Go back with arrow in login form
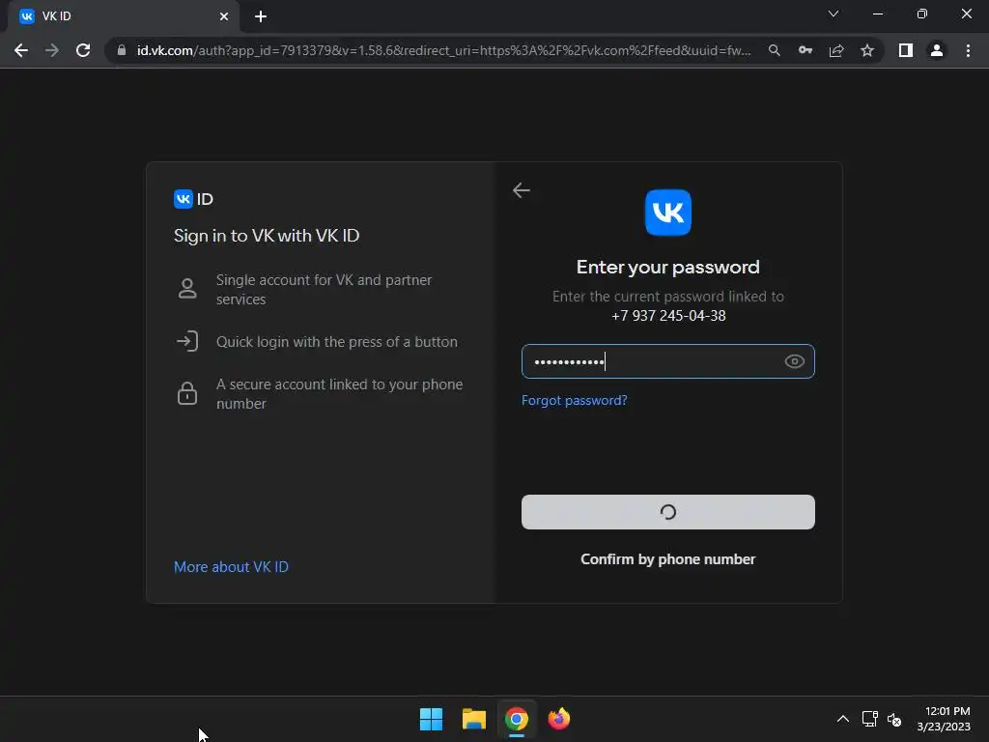 [x=521, y=190]
